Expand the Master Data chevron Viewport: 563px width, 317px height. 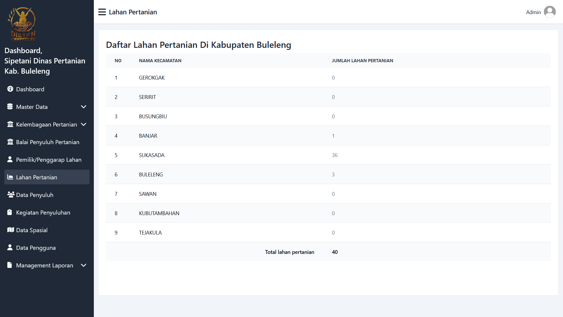click(x=84, y=107)
